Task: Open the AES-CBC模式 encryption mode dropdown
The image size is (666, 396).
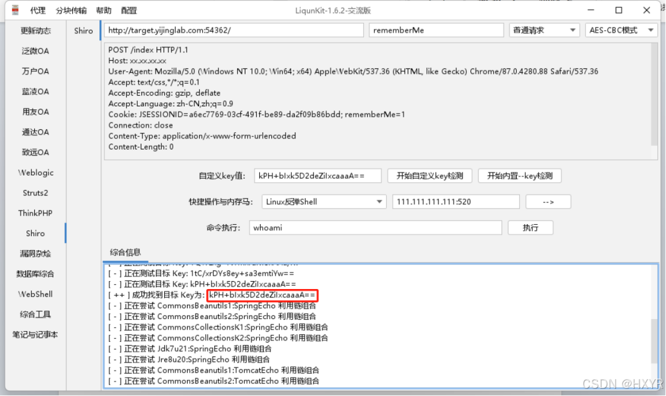Action: (621, 30)
